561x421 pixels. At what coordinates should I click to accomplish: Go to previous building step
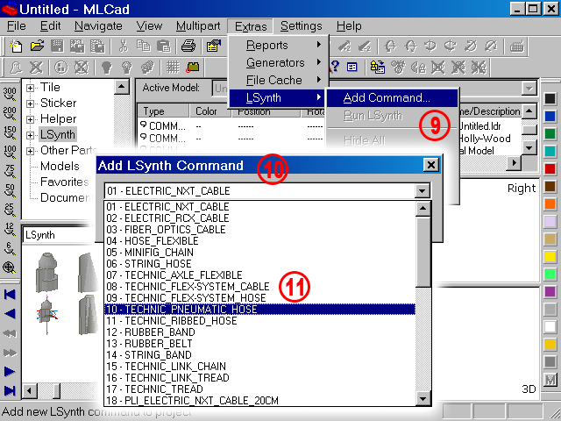point(10,314)
